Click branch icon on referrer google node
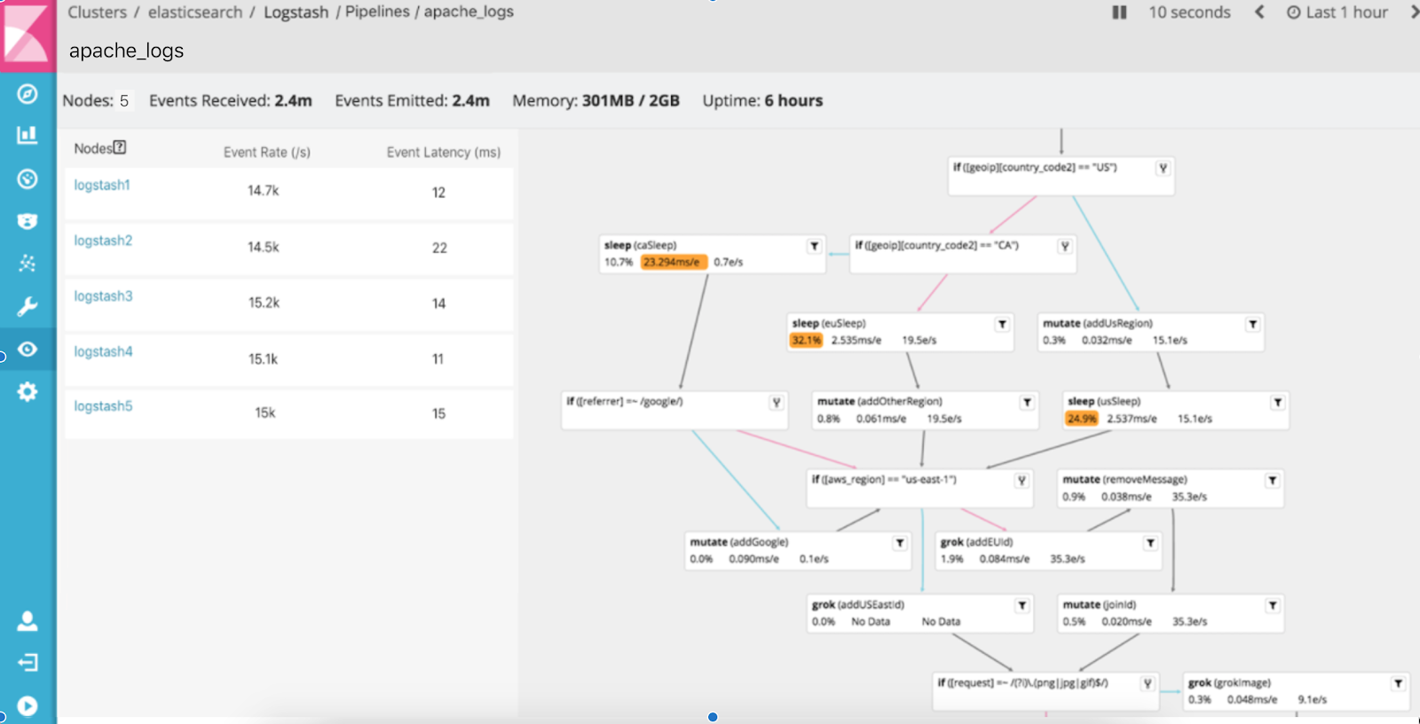 tap(777, 403)
